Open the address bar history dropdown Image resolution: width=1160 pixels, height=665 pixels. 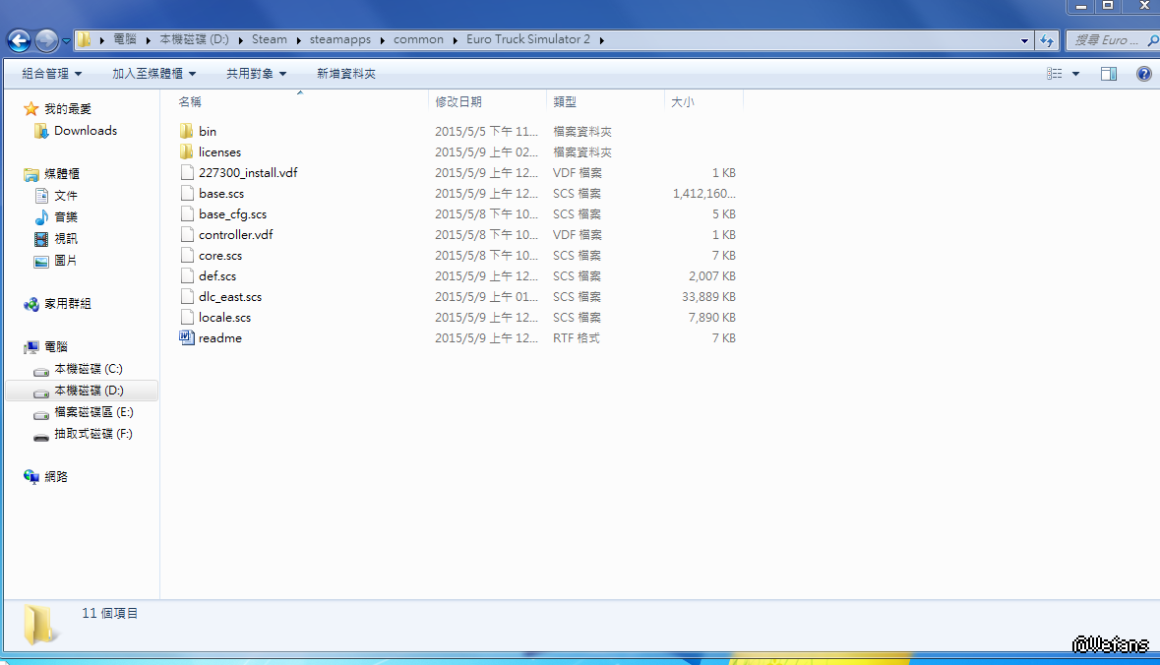[1024, 40]
